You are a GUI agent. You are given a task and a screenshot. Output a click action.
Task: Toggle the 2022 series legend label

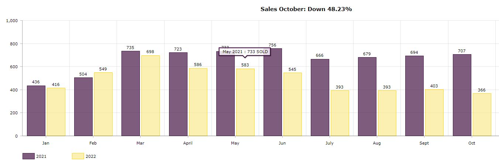pos(91,156)
